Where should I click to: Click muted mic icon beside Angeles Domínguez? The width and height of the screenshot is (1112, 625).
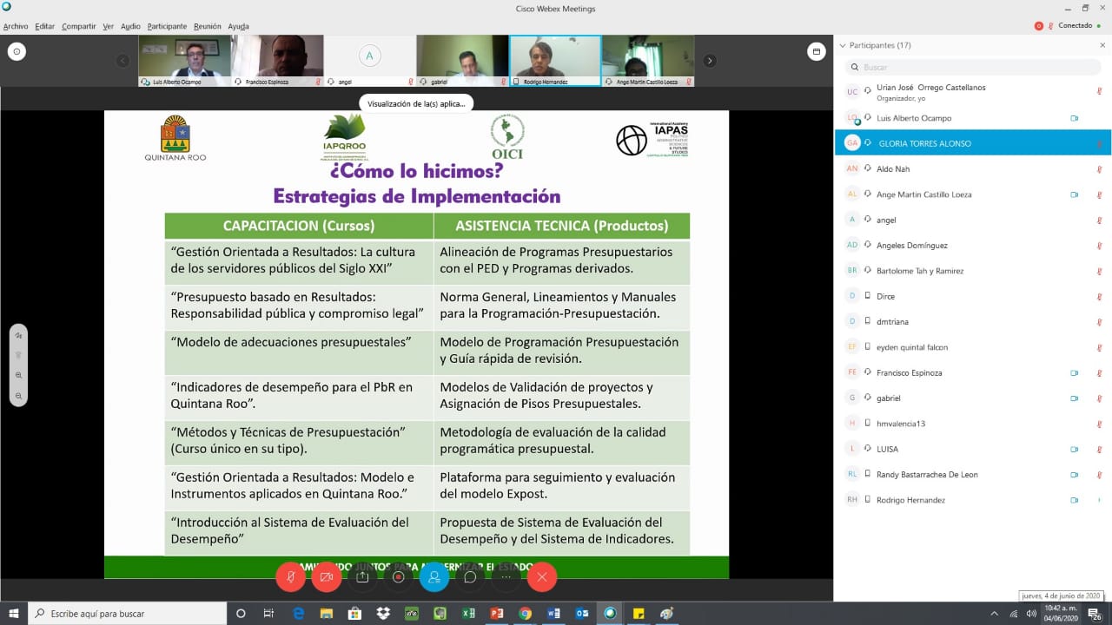[x=1100, y=245]
